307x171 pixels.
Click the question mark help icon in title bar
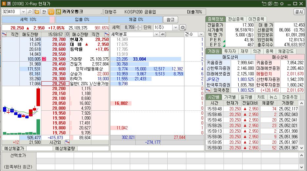coord(9,4)
